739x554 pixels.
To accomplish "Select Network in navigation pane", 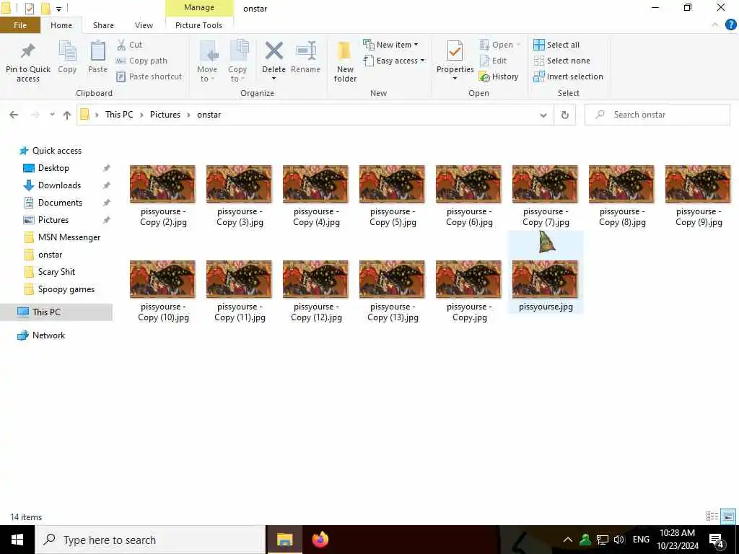I will click(x=48, y=335).
